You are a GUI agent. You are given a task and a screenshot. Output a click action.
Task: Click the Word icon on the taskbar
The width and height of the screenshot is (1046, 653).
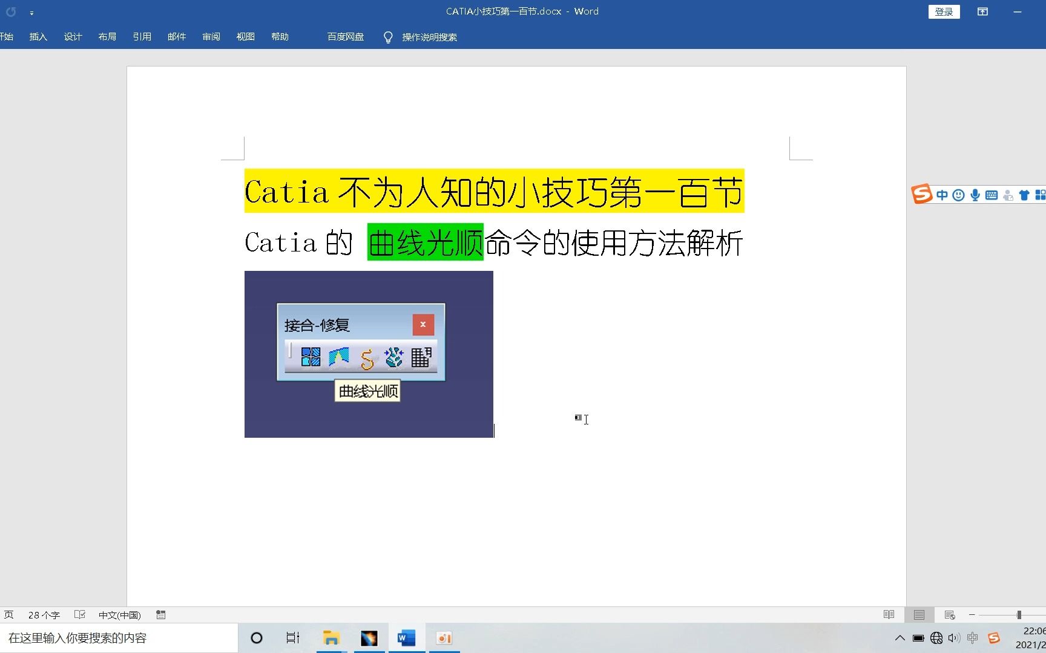(406, 638)
